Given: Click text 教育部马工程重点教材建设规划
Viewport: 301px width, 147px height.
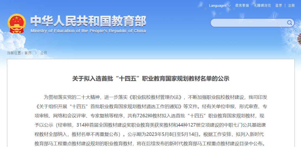Looking at the screenshot, I should coord(67,144).
